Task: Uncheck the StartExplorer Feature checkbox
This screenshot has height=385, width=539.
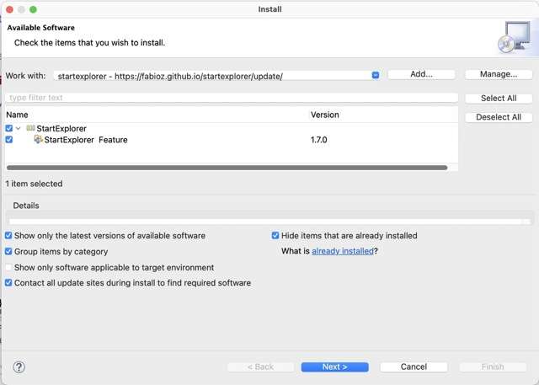Action: [9, 140]
